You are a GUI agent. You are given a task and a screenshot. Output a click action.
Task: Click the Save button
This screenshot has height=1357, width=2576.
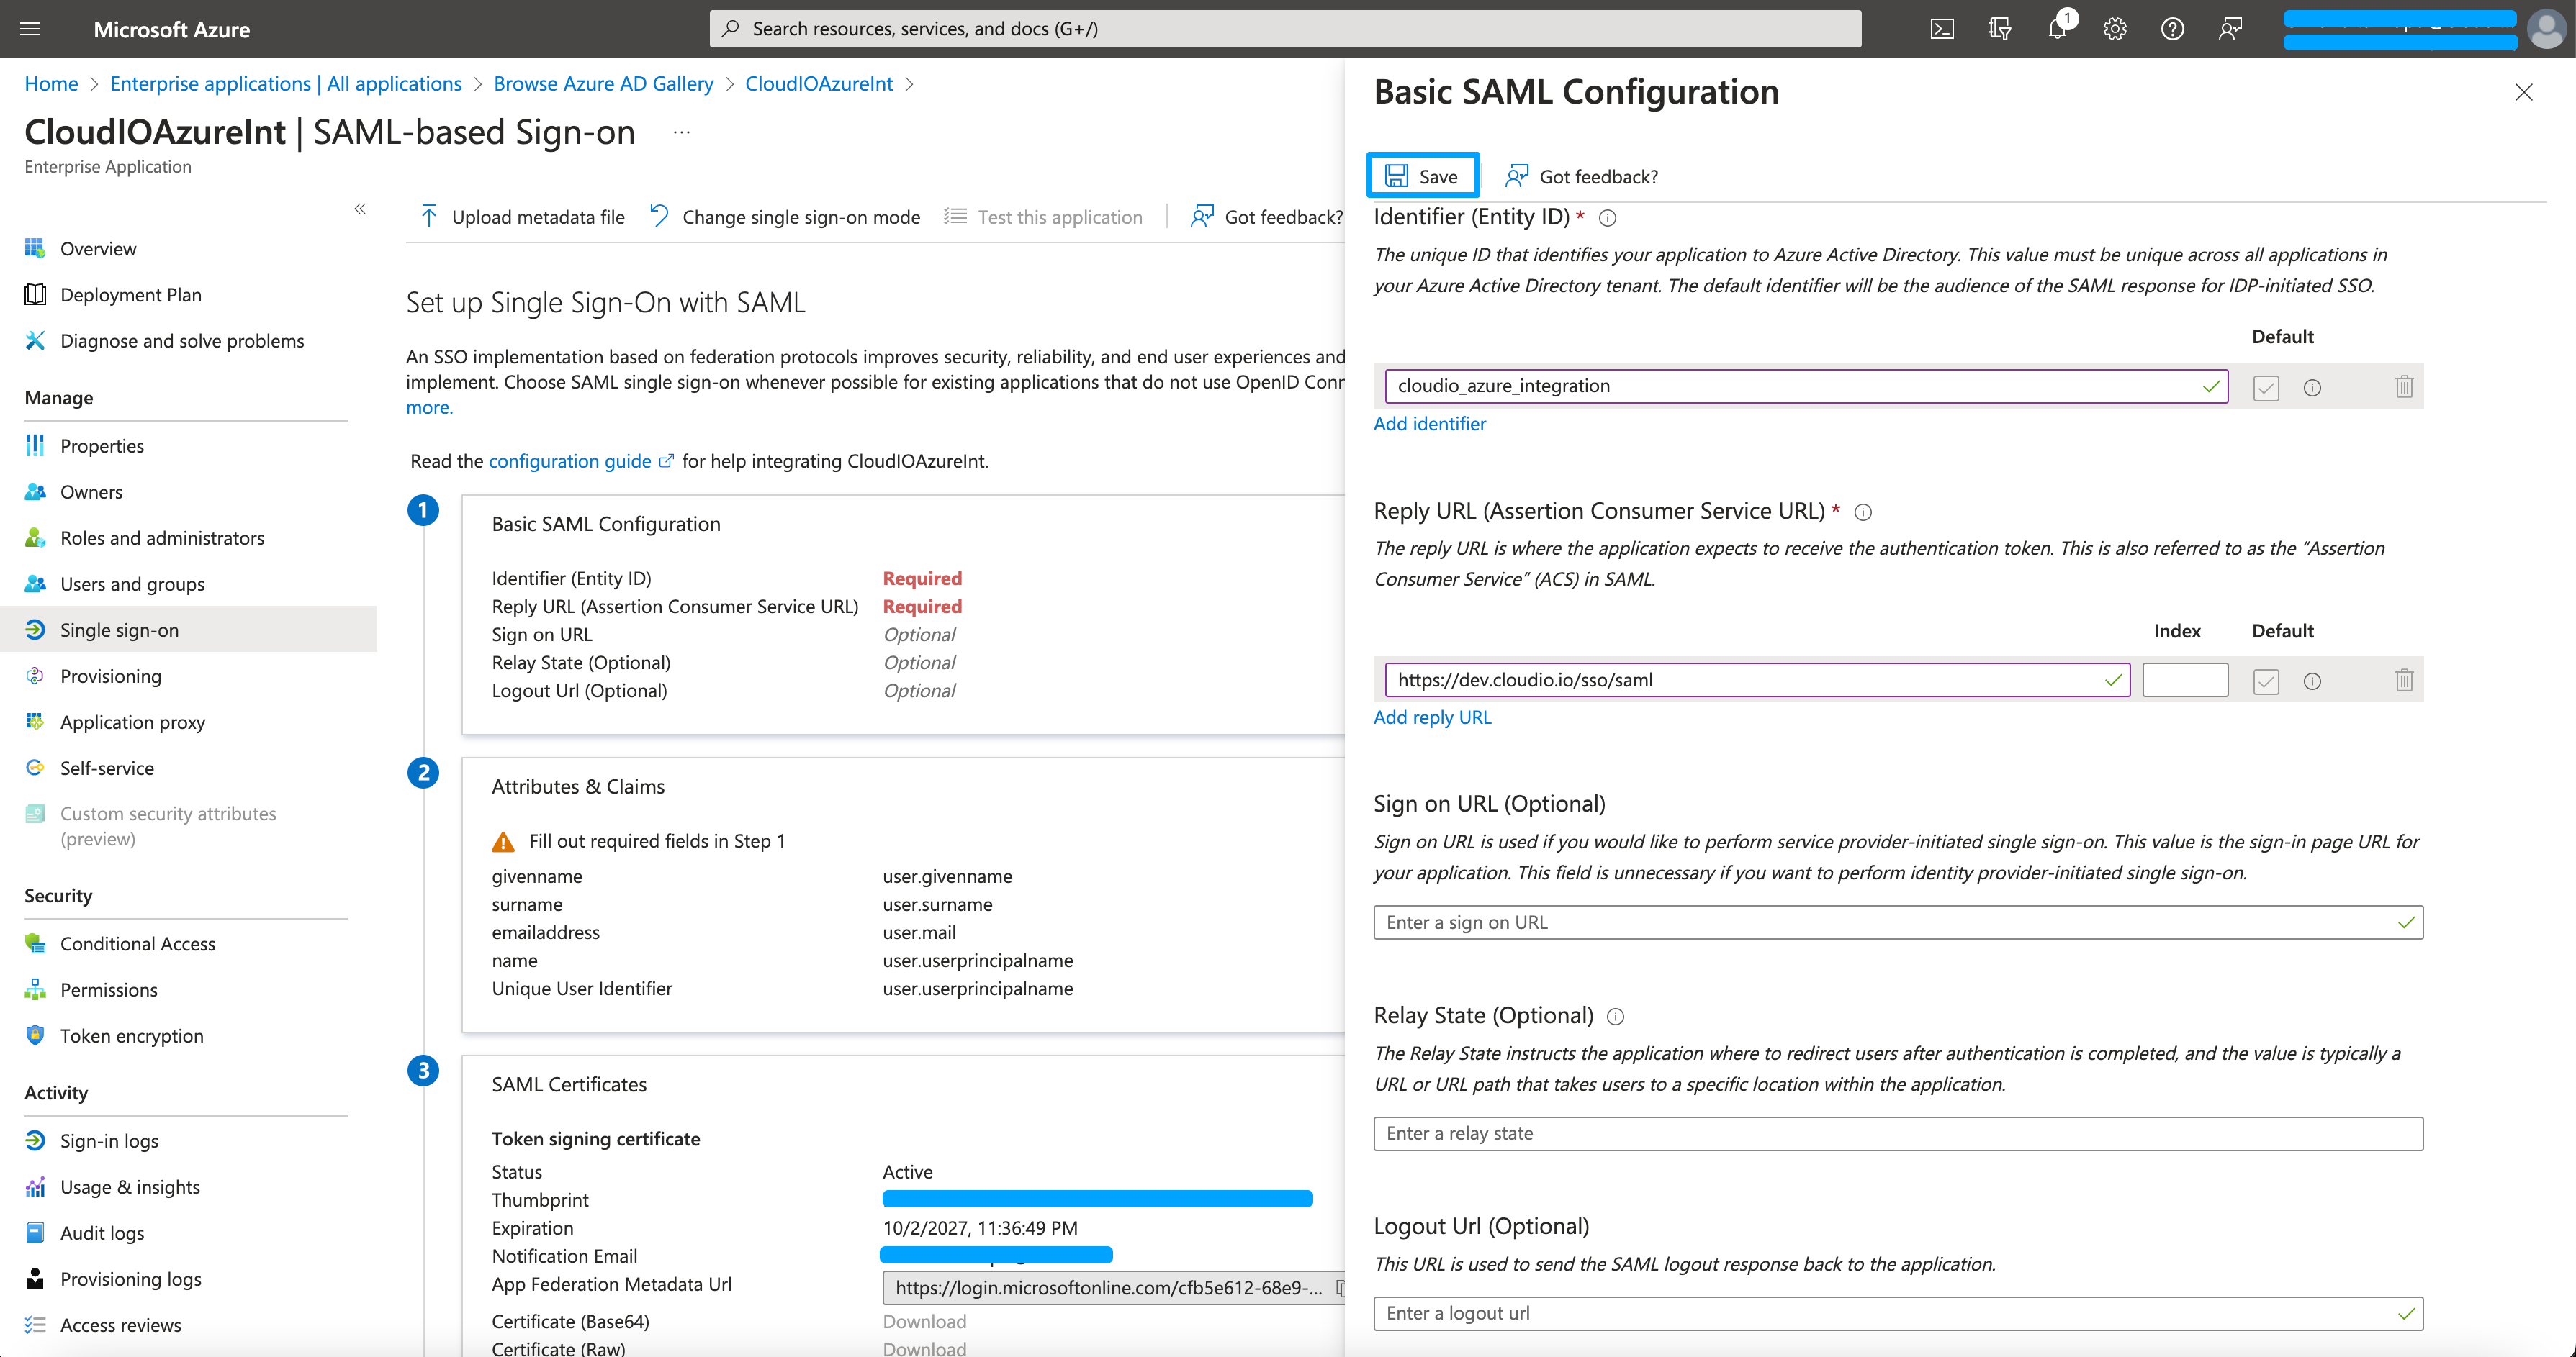(x=1422, y=176)
